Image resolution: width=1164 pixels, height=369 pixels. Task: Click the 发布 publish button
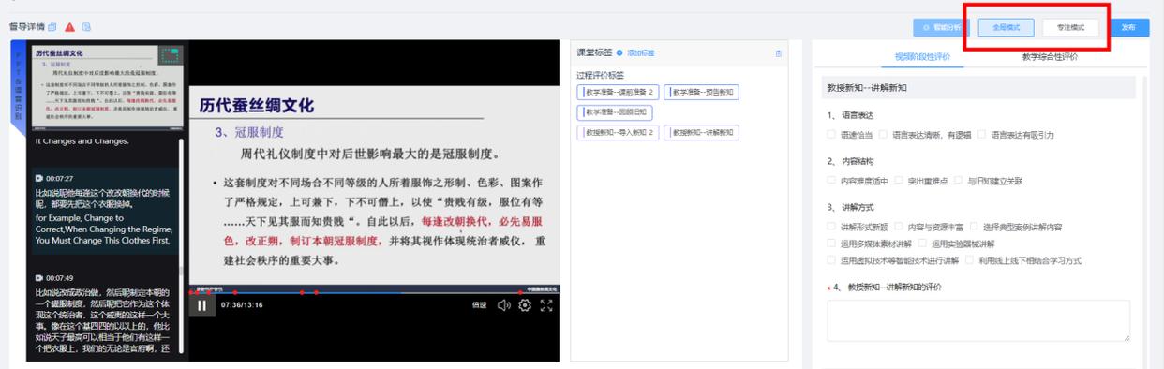(1128, 27)
